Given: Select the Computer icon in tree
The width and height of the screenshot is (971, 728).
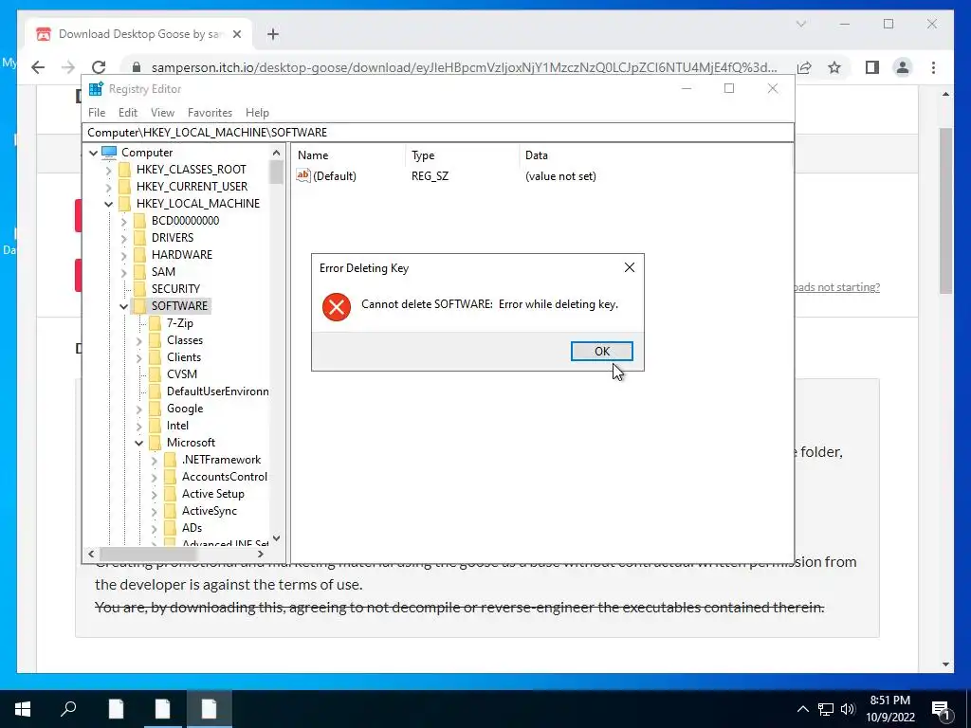Looking at the screenshot, I should click(109, 153).
